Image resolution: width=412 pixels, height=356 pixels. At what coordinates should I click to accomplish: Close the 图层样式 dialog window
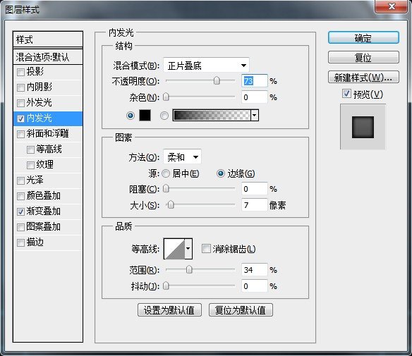tap(392, 6)
